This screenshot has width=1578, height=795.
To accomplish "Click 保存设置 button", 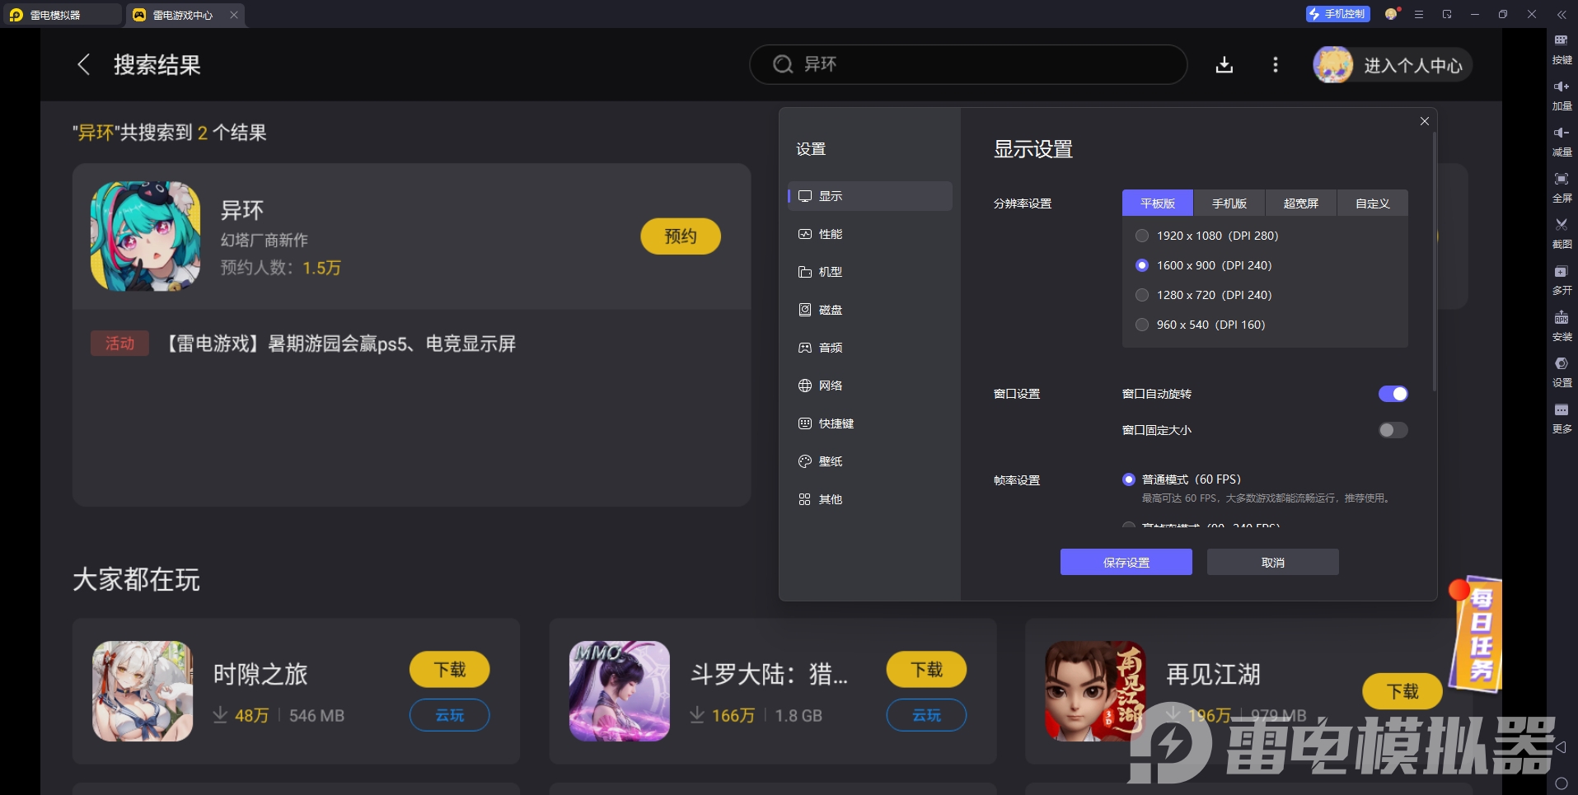I will coord(1126,562).
